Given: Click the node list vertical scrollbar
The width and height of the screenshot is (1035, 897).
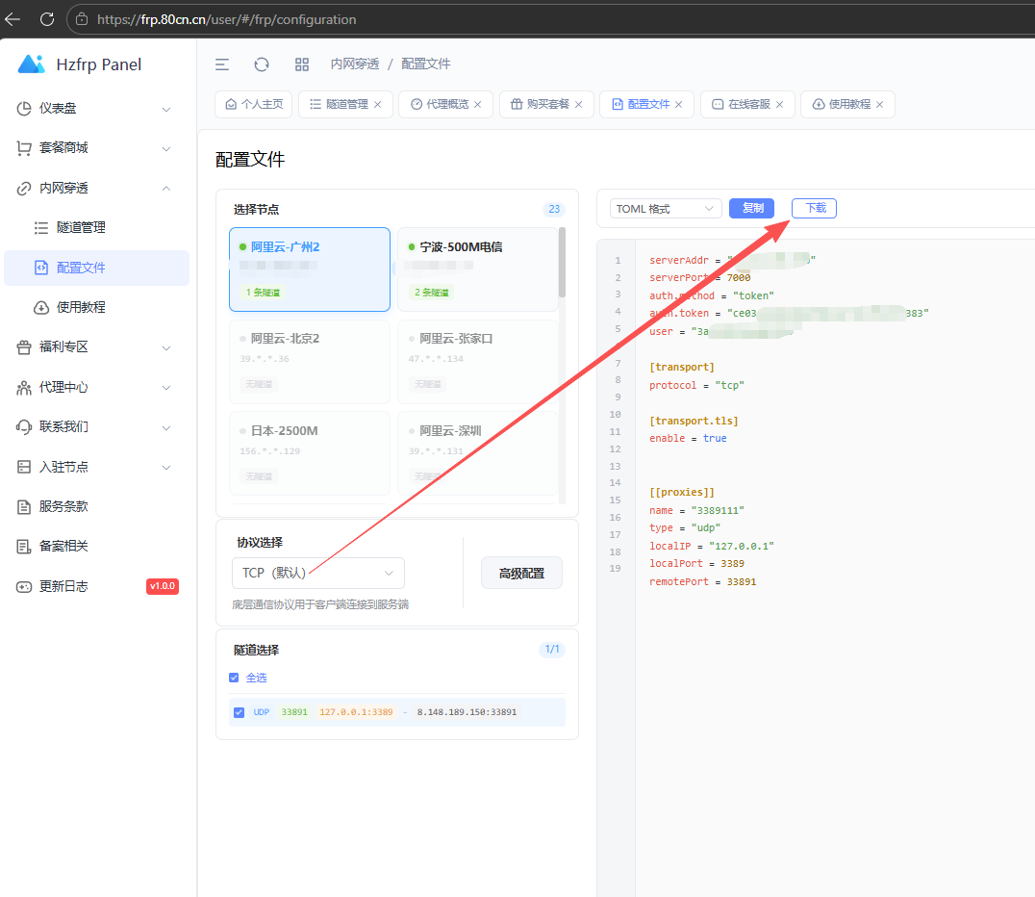Looking at the screenshot, I should (x=563, y=262).
